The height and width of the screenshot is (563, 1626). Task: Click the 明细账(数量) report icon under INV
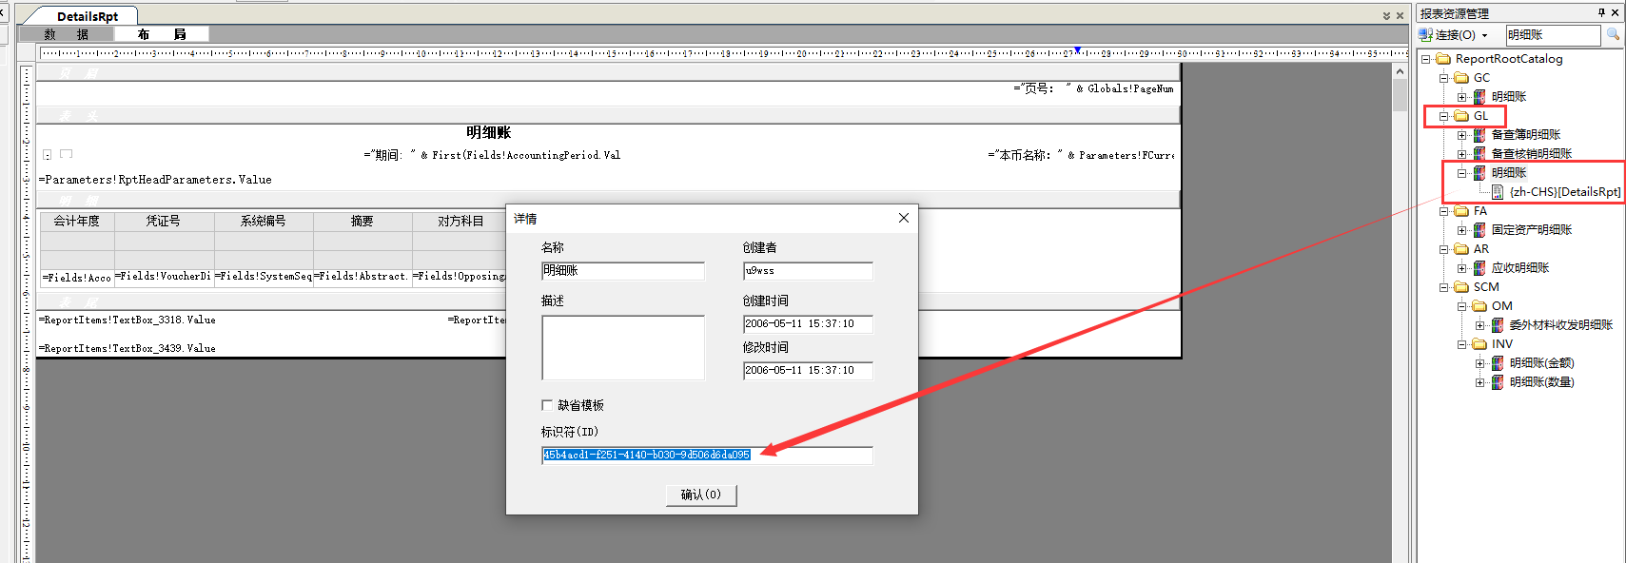click(1498, 381)
